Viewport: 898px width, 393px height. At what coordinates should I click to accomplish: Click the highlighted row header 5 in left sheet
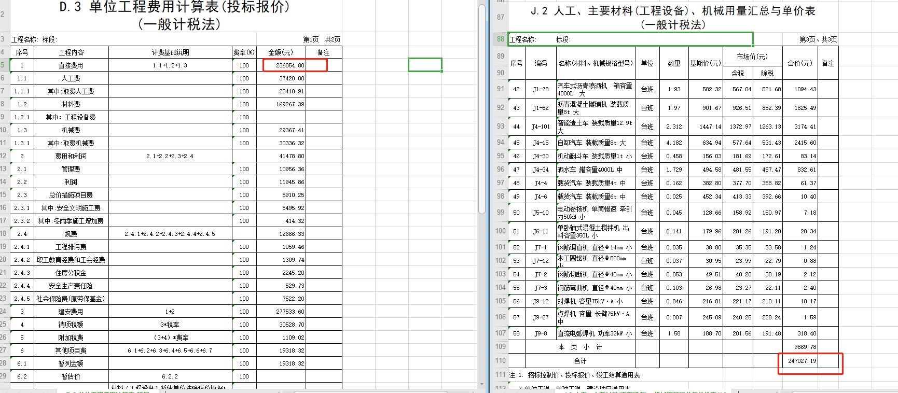click(4, 65)
